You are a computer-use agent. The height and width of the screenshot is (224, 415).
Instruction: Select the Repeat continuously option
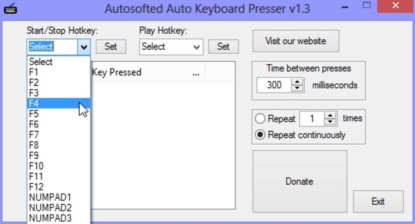tap(260, 135)
